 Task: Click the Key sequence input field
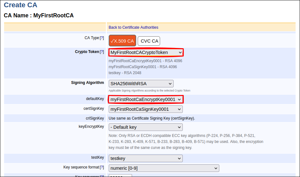[120, 176]
